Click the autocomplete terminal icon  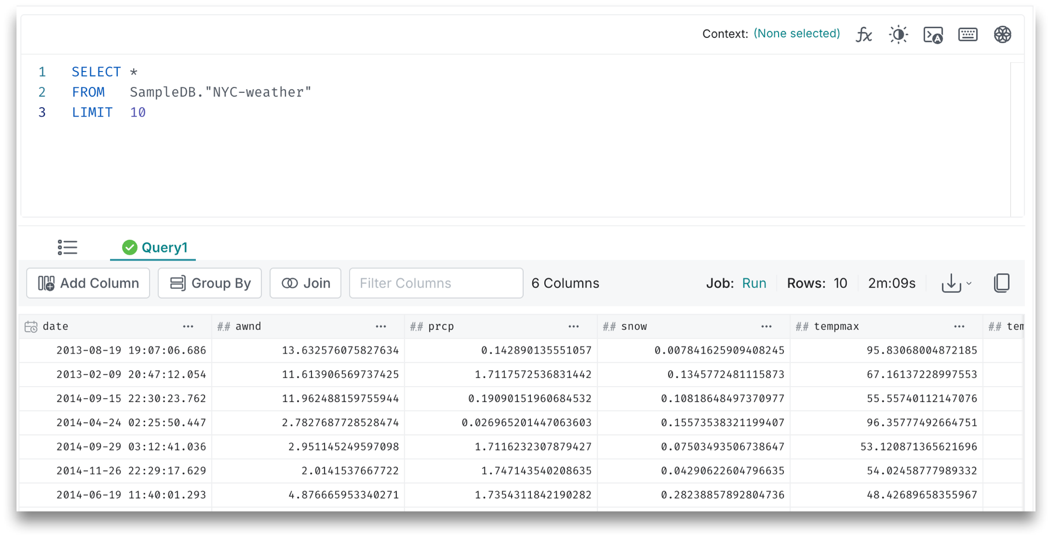click(x=933, y=35)
